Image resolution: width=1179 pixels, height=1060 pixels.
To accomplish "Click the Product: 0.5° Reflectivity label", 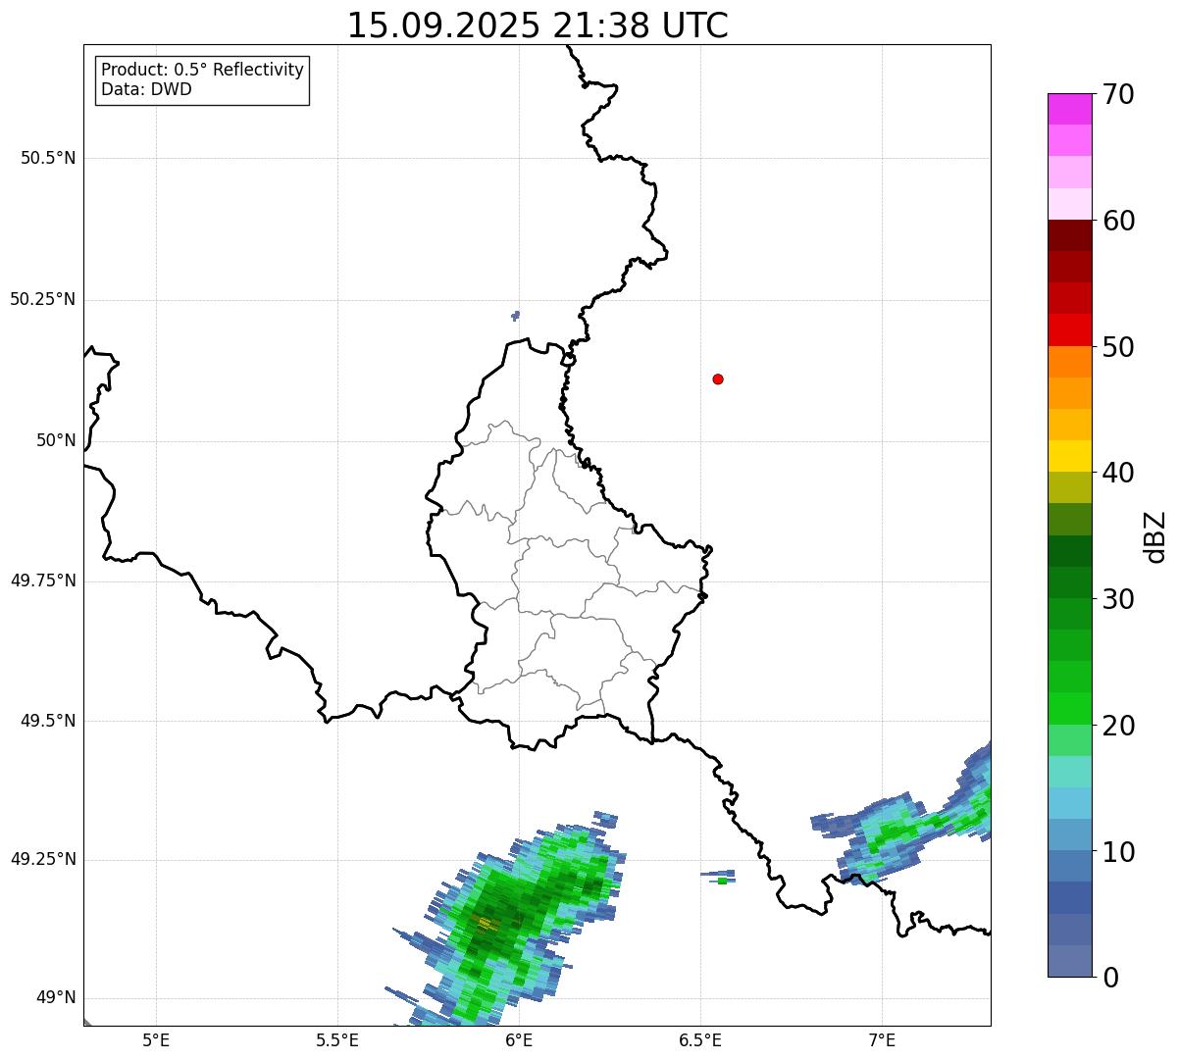I will (x=202, y=71).
